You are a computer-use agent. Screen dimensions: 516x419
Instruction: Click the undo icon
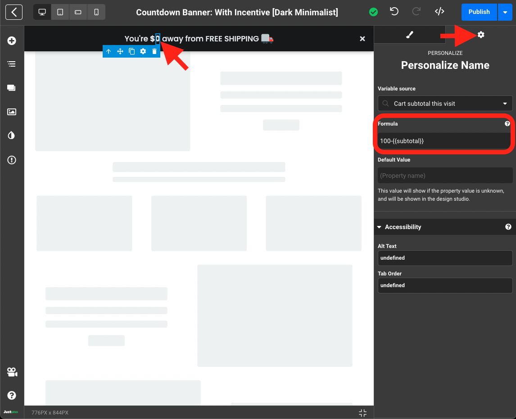pos(394,12)
